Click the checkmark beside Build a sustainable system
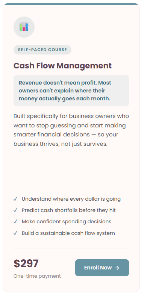The width and height of the screenshot is (144, 295). point(15,233)
